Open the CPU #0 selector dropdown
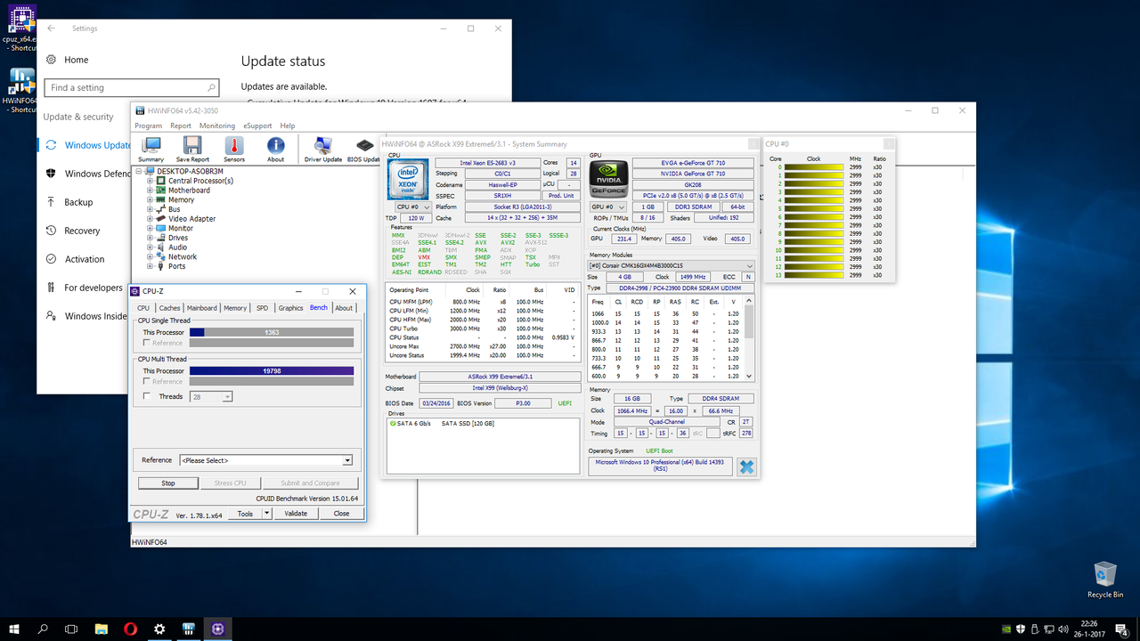The width and height of the screenshot is (1140, 641). [413, 207]
